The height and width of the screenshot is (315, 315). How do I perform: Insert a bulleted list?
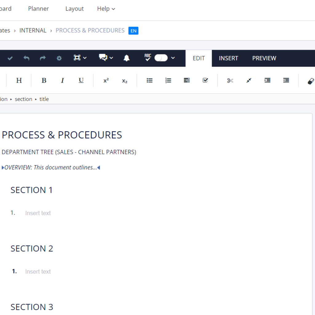[150, 81]
